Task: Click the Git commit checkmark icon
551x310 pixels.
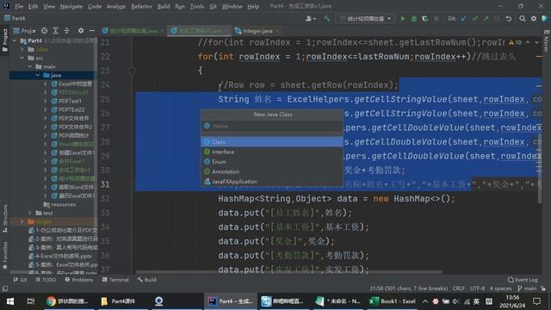Action: (x=474, y=19)
